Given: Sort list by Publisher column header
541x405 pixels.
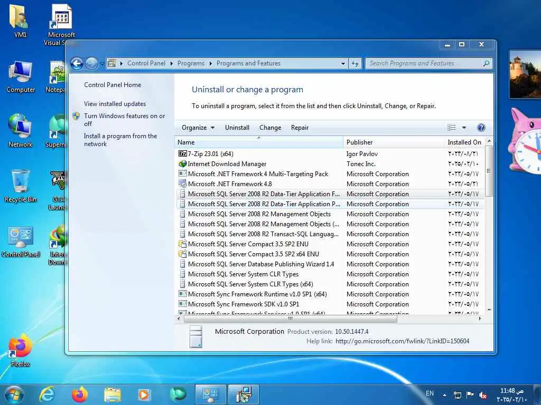Looking at the screenshot, I should [394, 142].
